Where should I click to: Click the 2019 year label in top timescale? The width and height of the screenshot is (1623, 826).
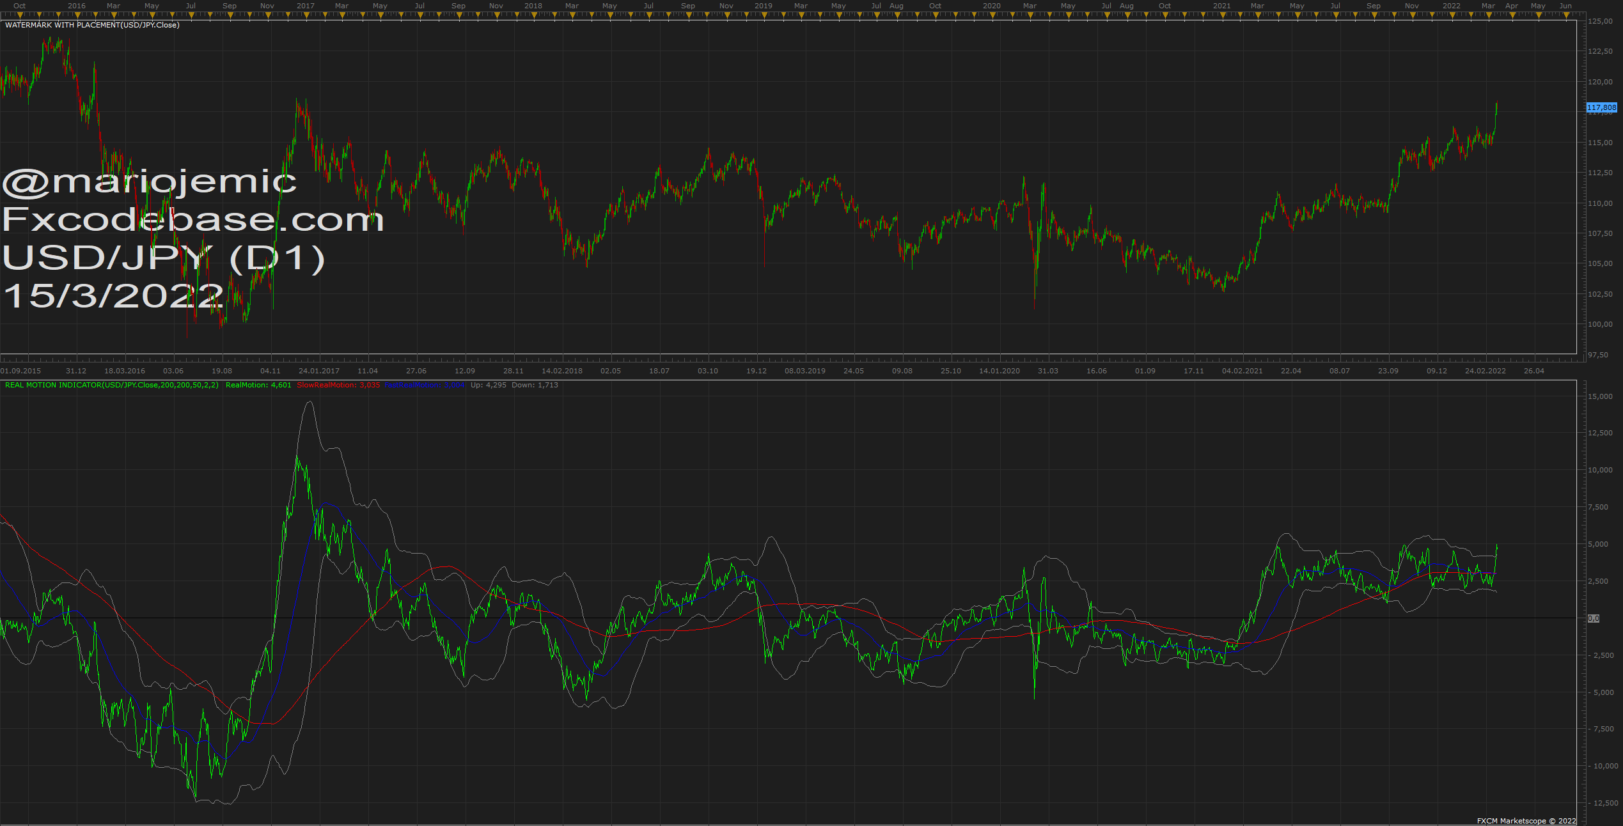click(764, 6)
